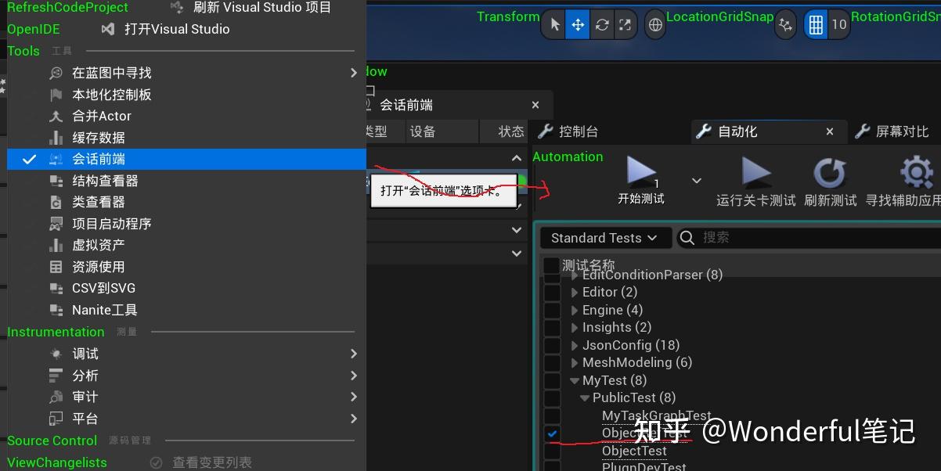Click the Visual Studio logo icon
Image resolution: width=941 pixels, height=471 pixels.
click(x=108, y=29)
